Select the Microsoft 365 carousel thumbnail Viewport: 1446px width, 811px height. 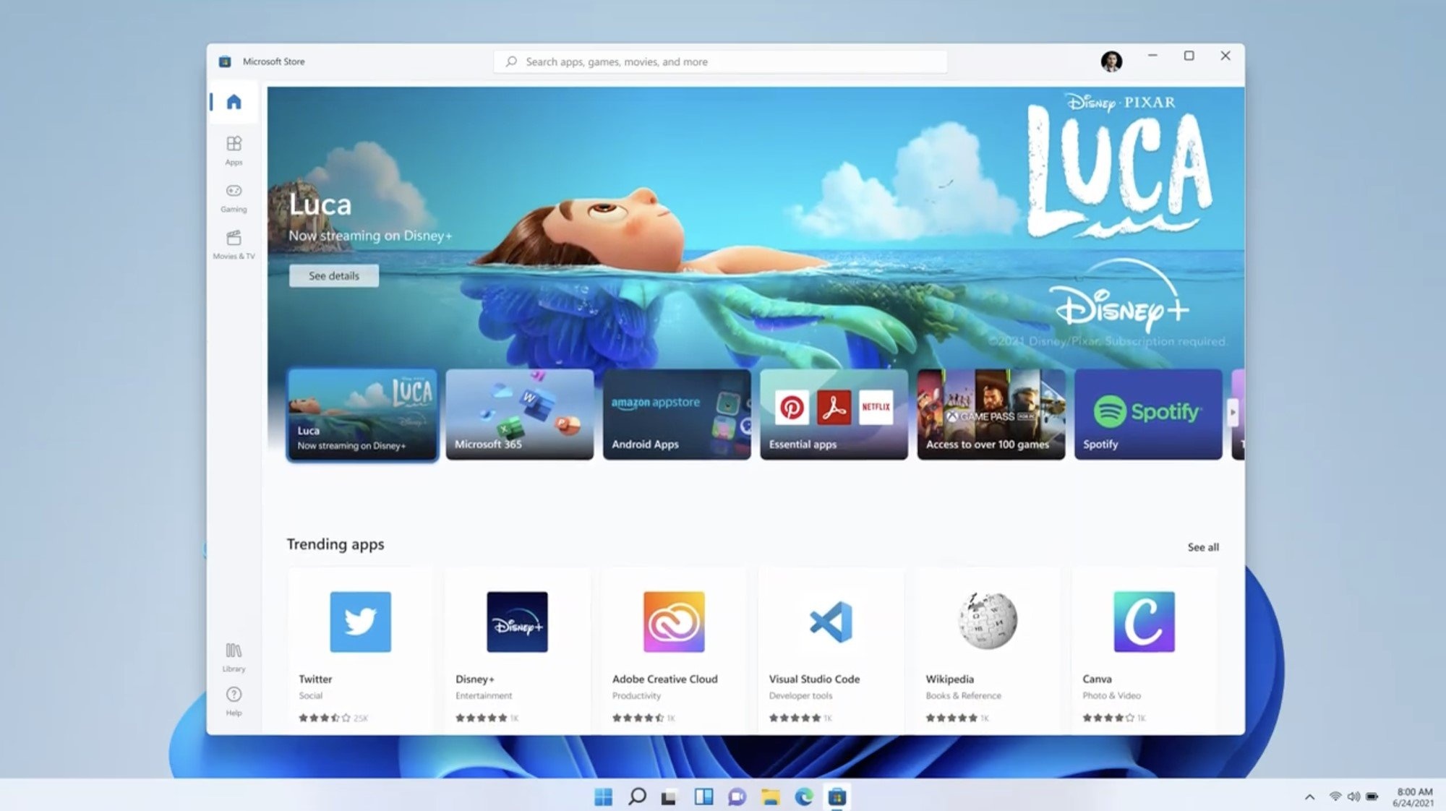click(519, 414)
